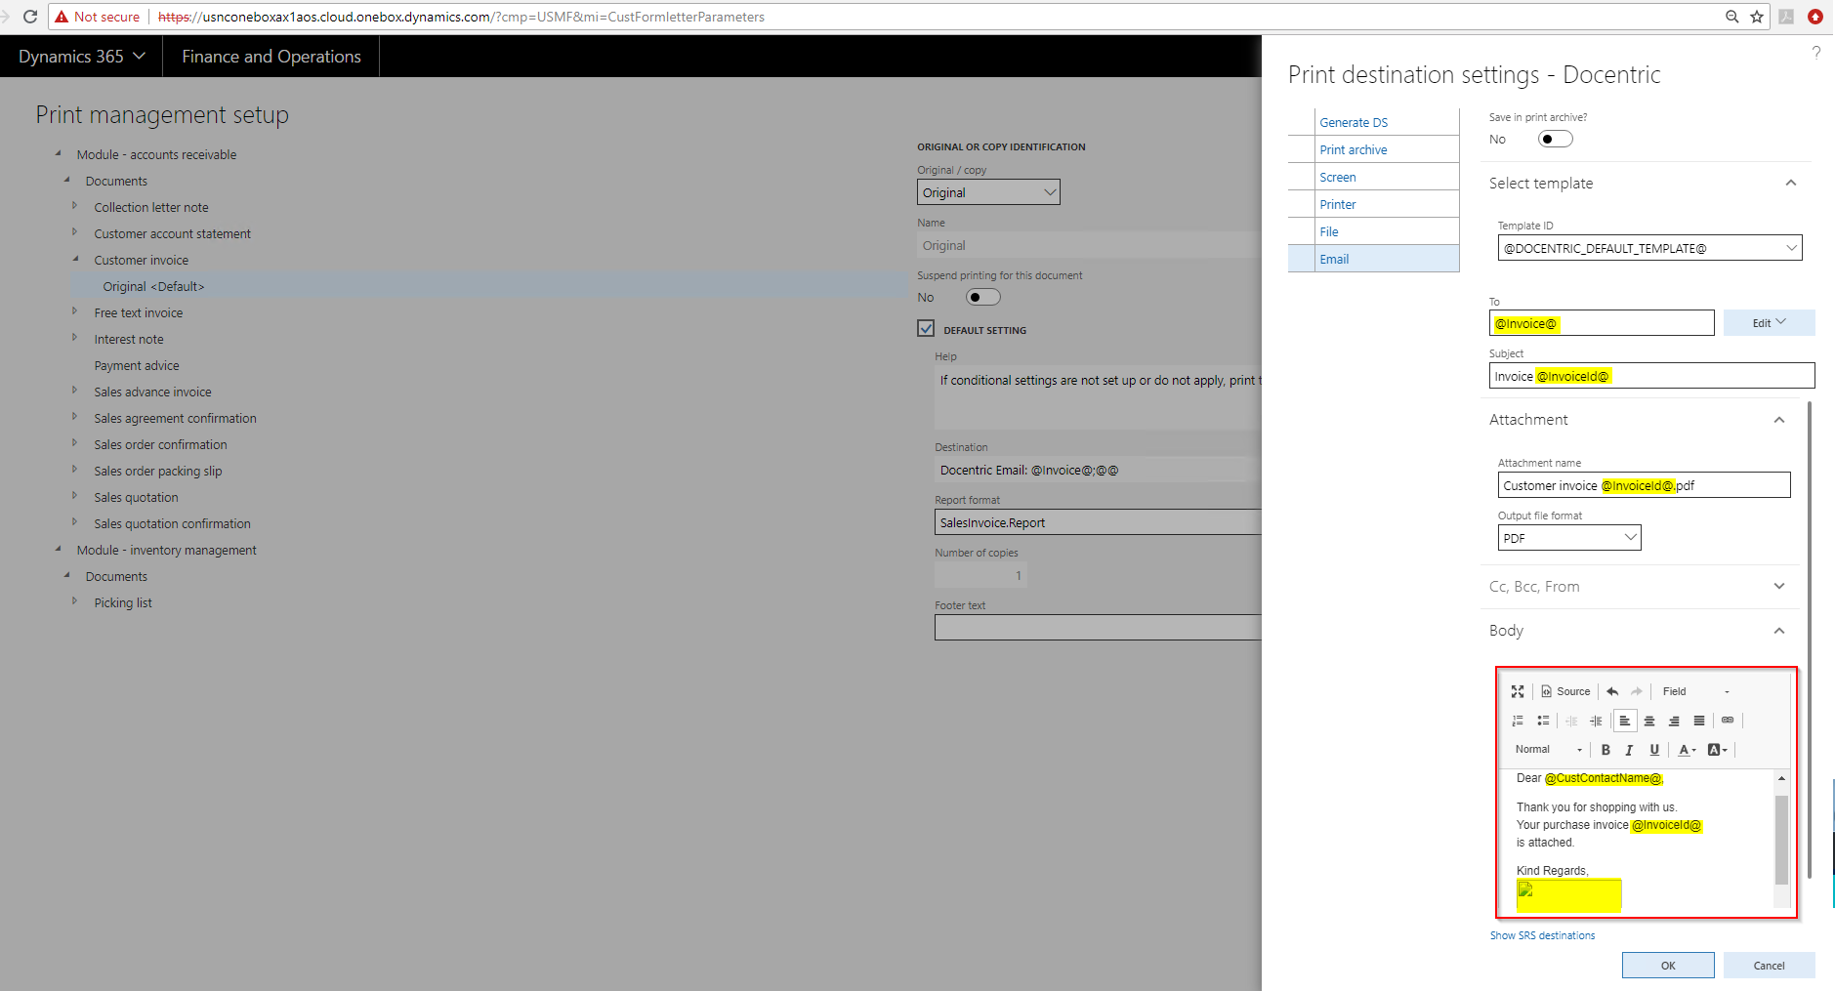The width and height of the screenshot is (1835, 991).
Task: Uncheck the Default setting checkbox
Action: point(926,329)
